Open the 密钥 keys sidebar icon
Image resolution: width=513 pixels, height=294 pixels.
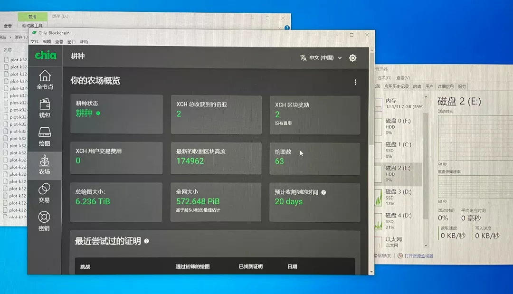(x=44, y=221)
